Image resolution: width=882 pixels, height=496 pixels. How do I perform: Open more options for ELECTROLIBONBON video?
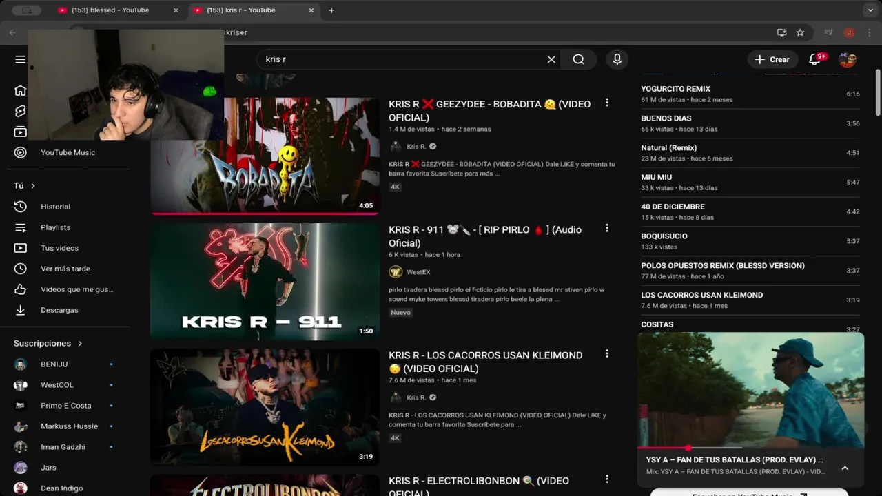[607, 479]
